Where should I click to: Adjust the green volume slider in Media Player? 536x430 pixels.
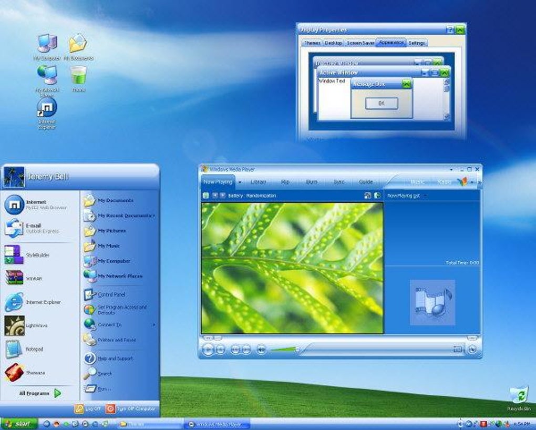pos(284,349)
